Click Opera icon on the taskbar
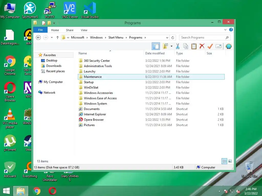262x196 pixels. (52, 191)
